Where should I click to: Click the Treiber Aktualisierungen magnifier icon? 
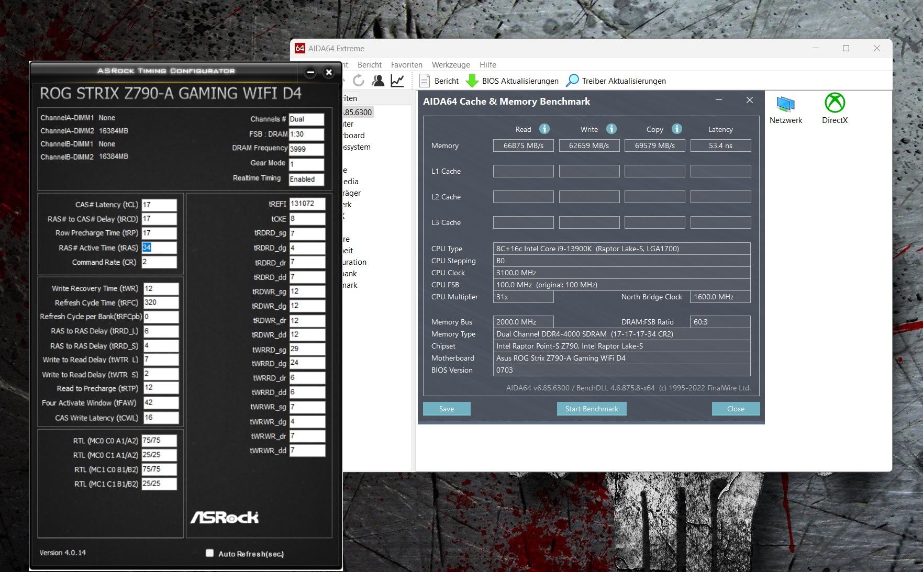[x=573, y=81]
